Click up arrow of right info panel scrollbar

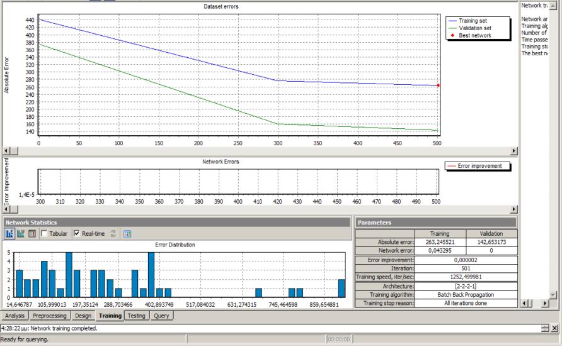pyautogui.click(x=553, y=6)
